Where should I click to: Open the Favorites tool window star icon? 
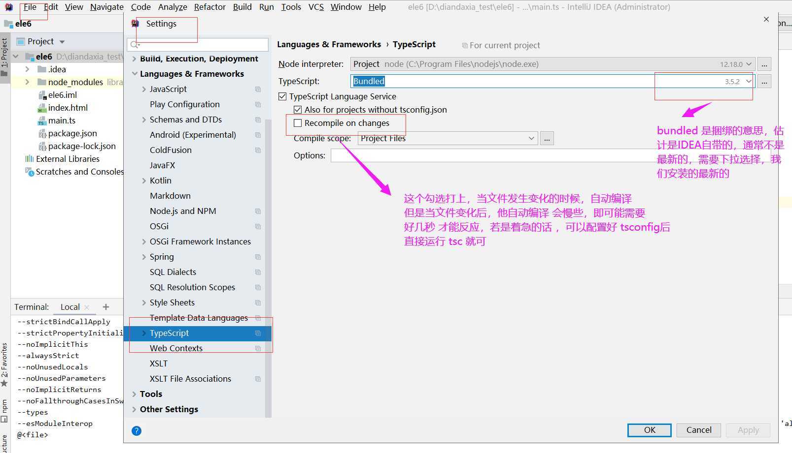tap(4, 383)
